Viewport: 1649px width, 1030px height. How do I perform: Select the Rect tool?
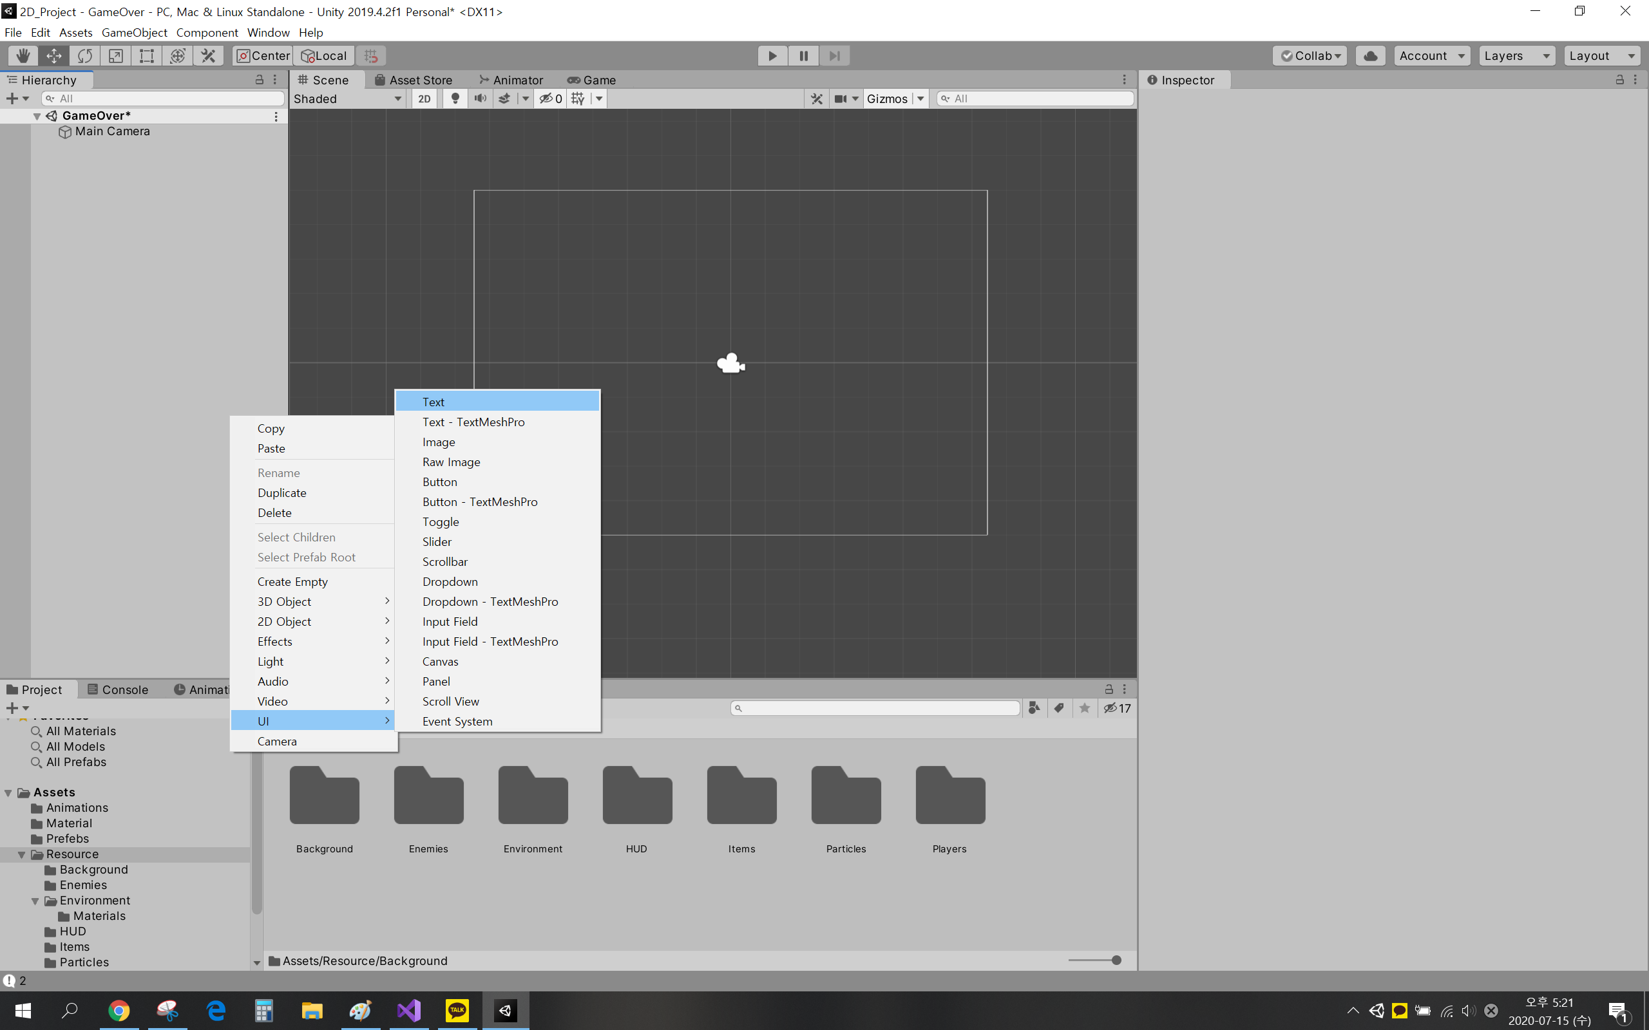146,56
